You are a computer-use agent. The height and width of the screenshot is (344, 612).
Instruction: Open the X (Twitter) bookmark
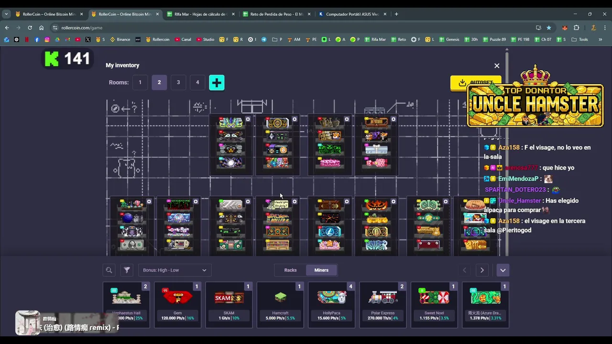88,39
